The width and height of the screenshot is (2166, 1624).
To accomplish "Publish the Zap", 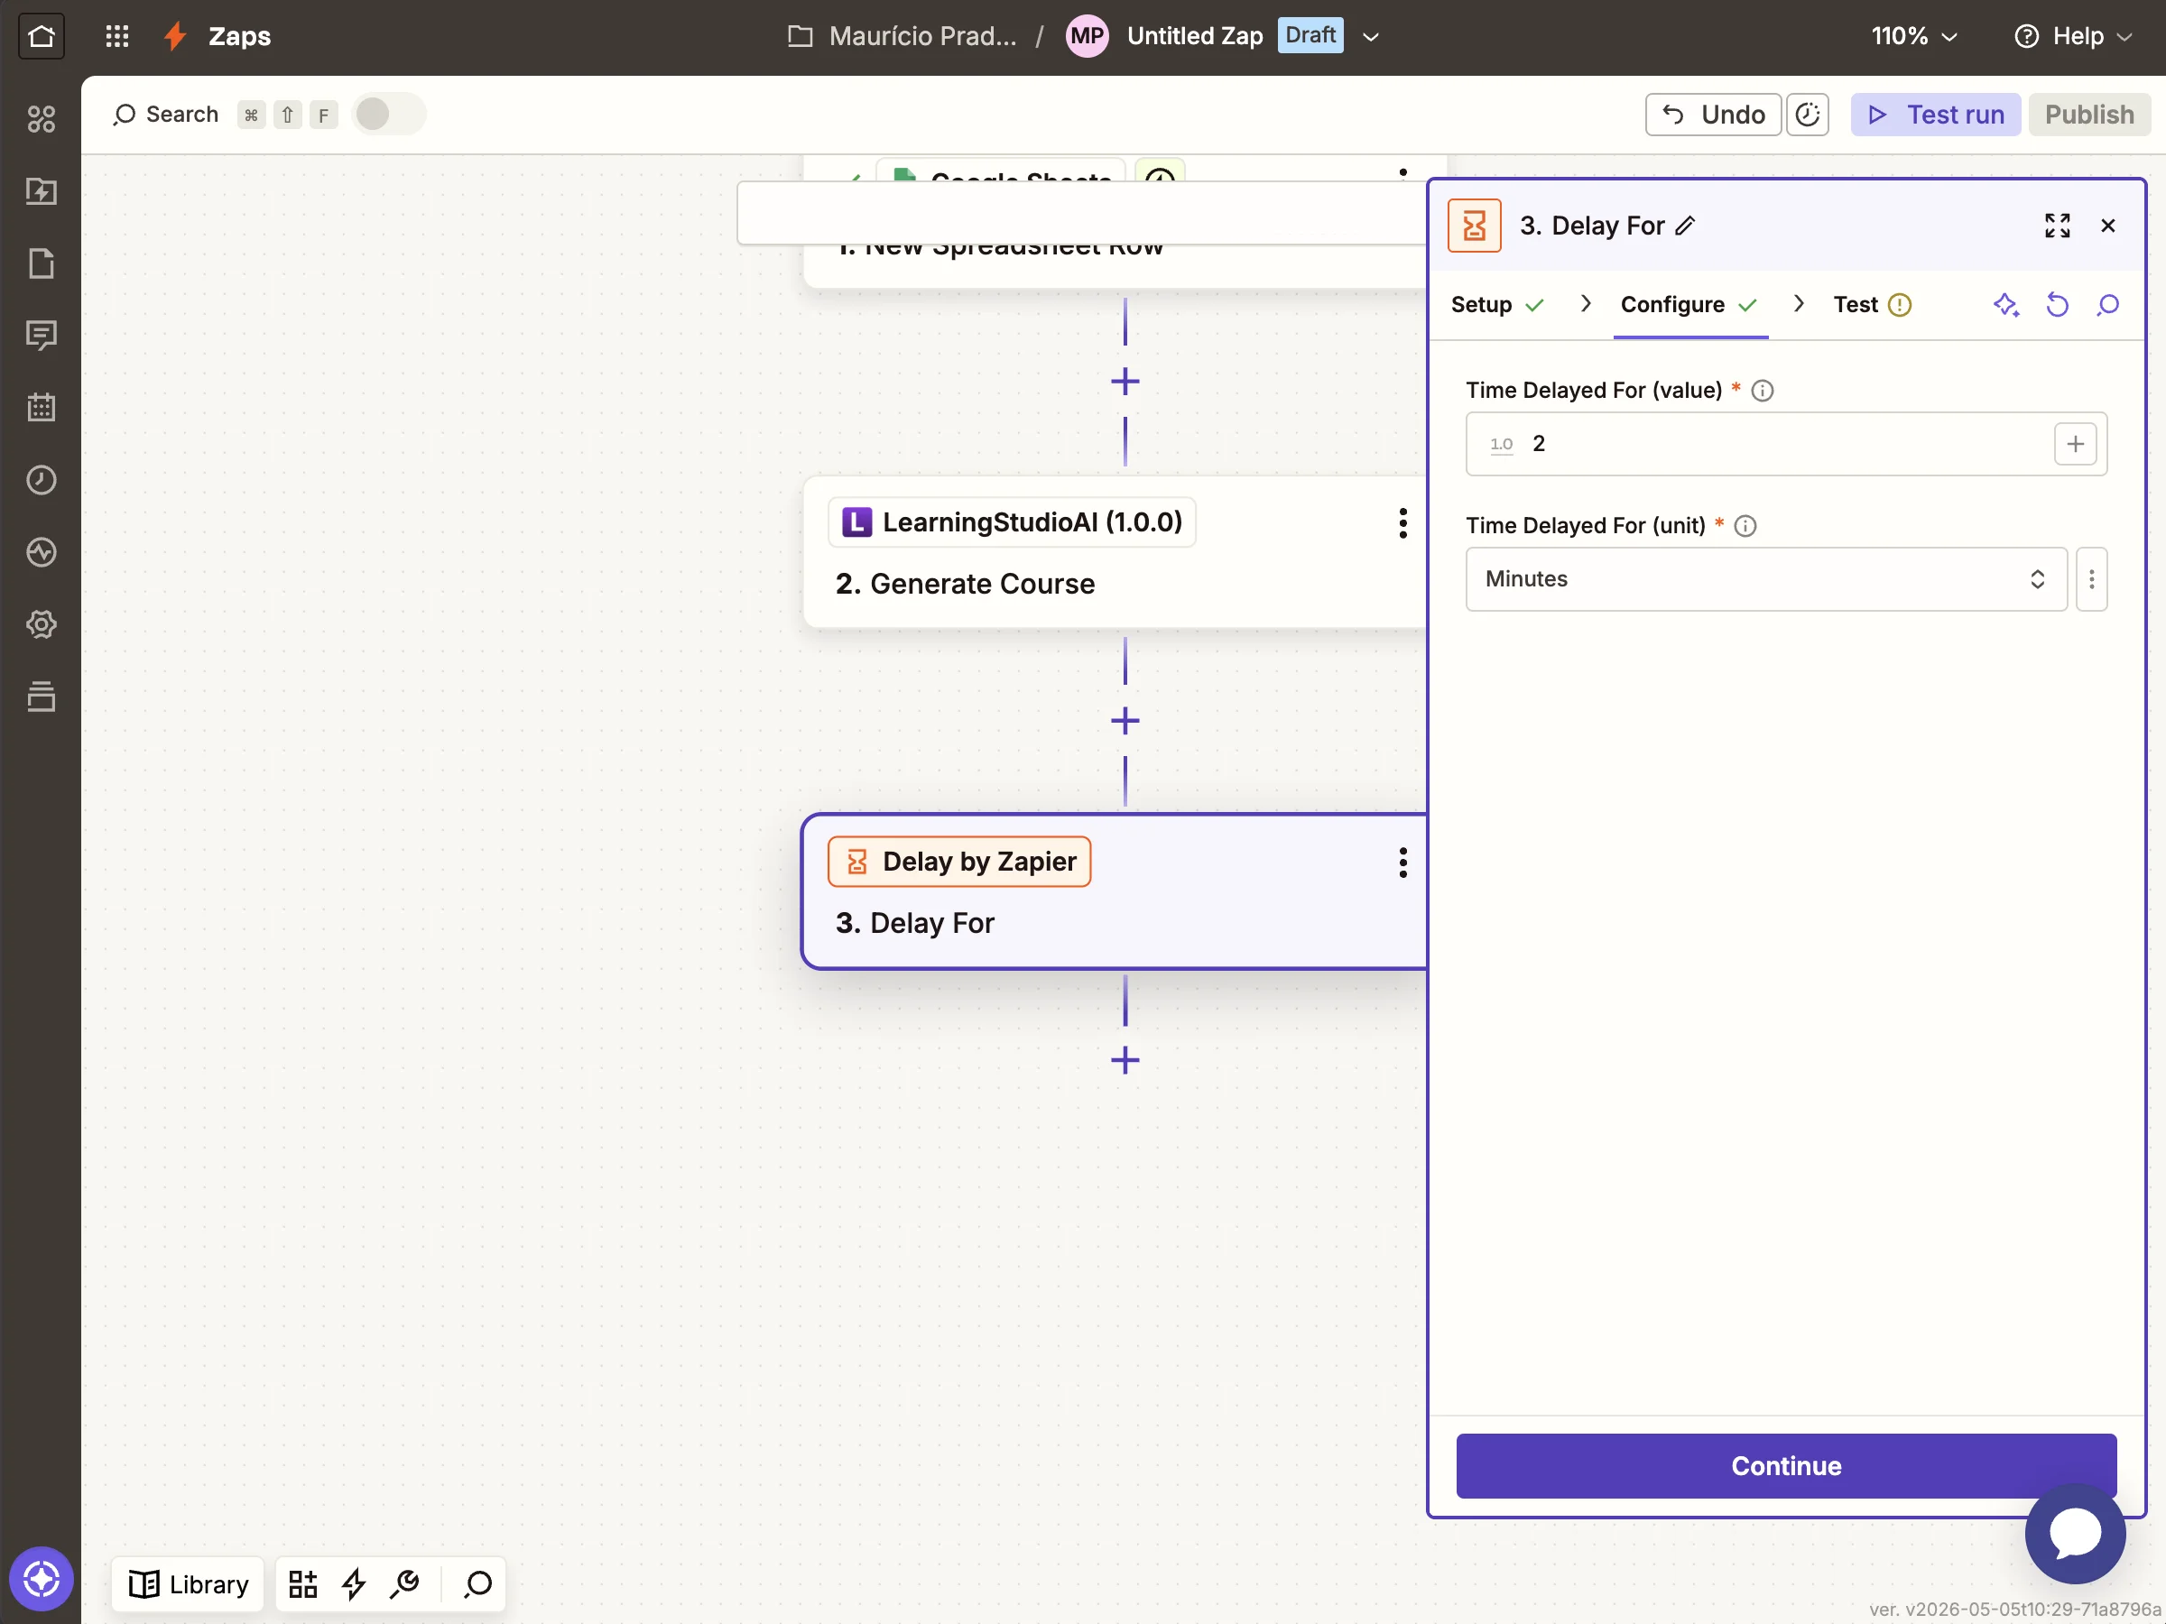I will click(2088, 115).
